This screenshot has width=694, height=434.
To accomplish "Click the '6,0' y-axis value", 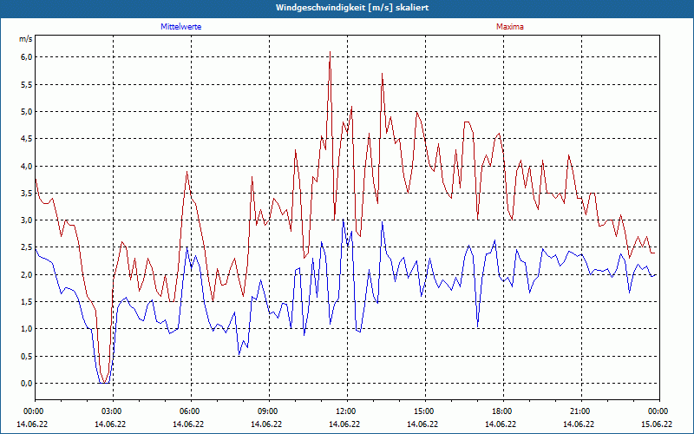I will tap(27, 57).
